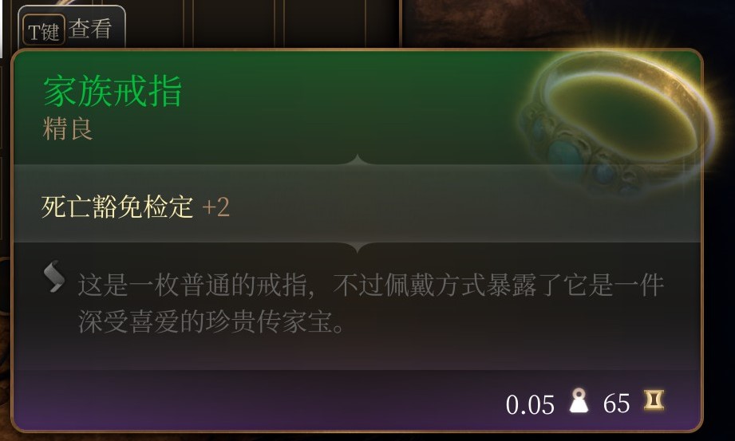The height and width of the screenshot is (441, 735).
Task: Click the T键 key hint badge
Action: pos(44,30)
